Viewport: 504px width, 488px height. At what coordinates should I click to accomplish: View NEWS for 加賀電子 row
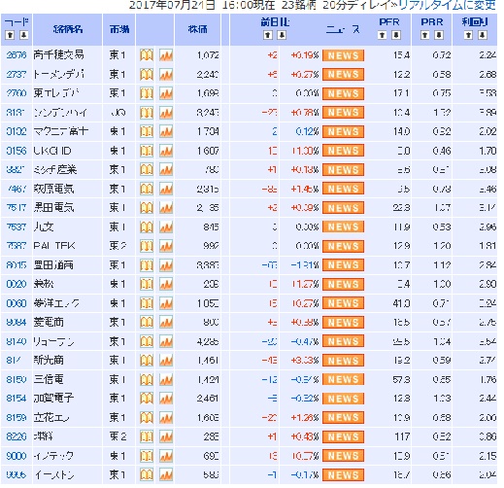tap(343, 399)
